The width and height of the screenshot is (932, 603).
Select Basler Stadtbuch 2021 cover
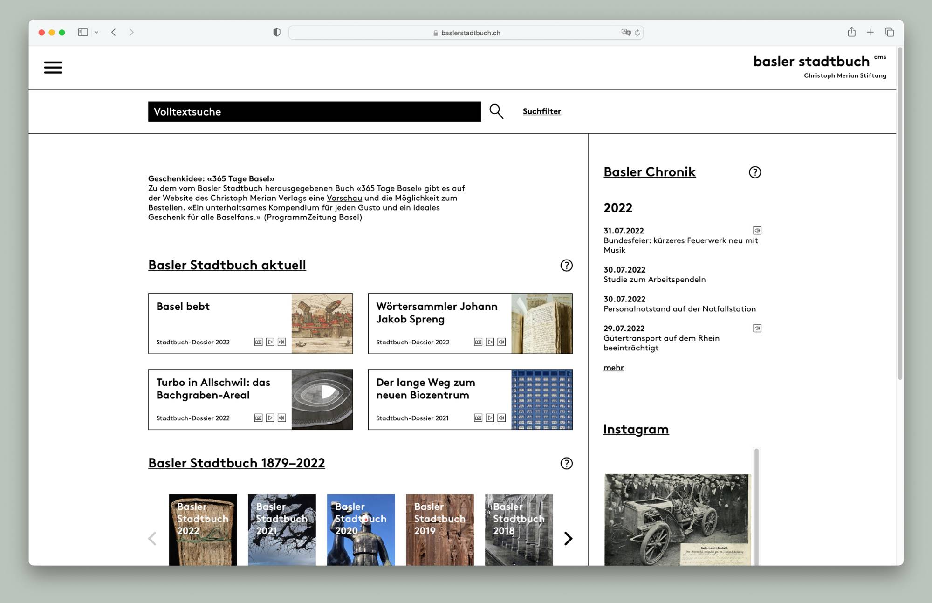(x=282, y=530)
